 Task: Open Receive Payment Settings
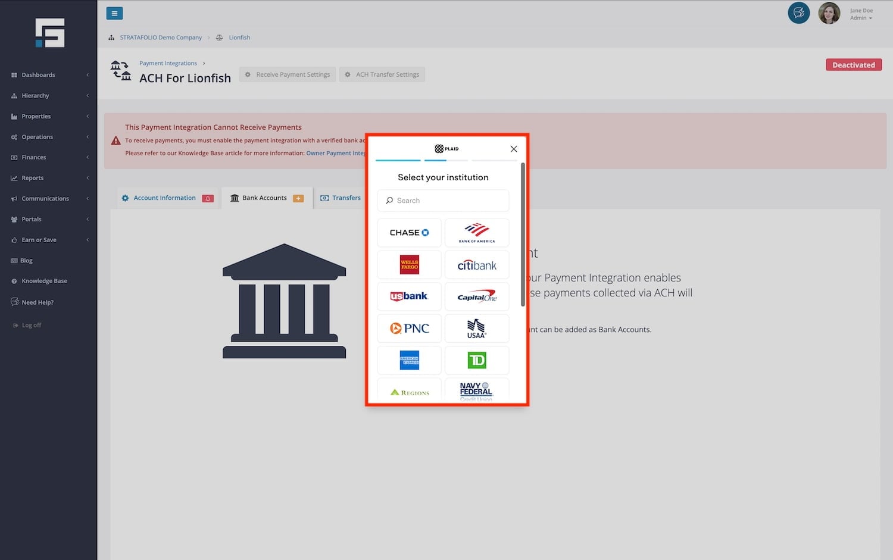point(288,74)
